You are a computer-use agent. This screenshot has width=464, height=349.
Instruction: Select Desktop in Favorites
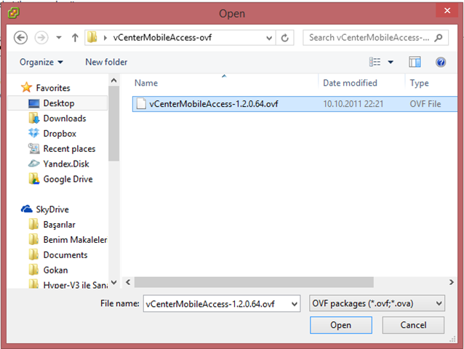(59, 103)
